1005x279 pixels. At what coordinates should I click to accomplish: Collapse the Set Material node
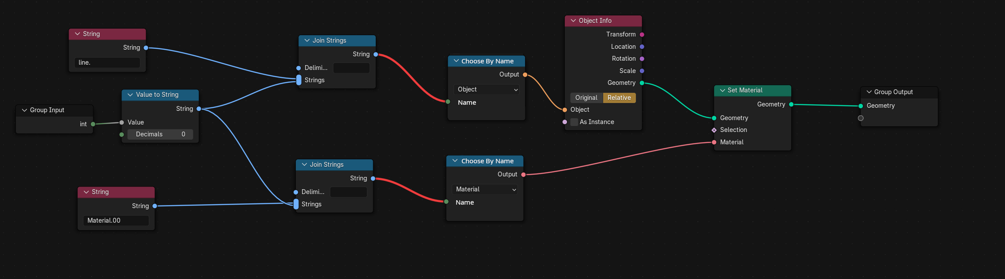coord(722,90)
